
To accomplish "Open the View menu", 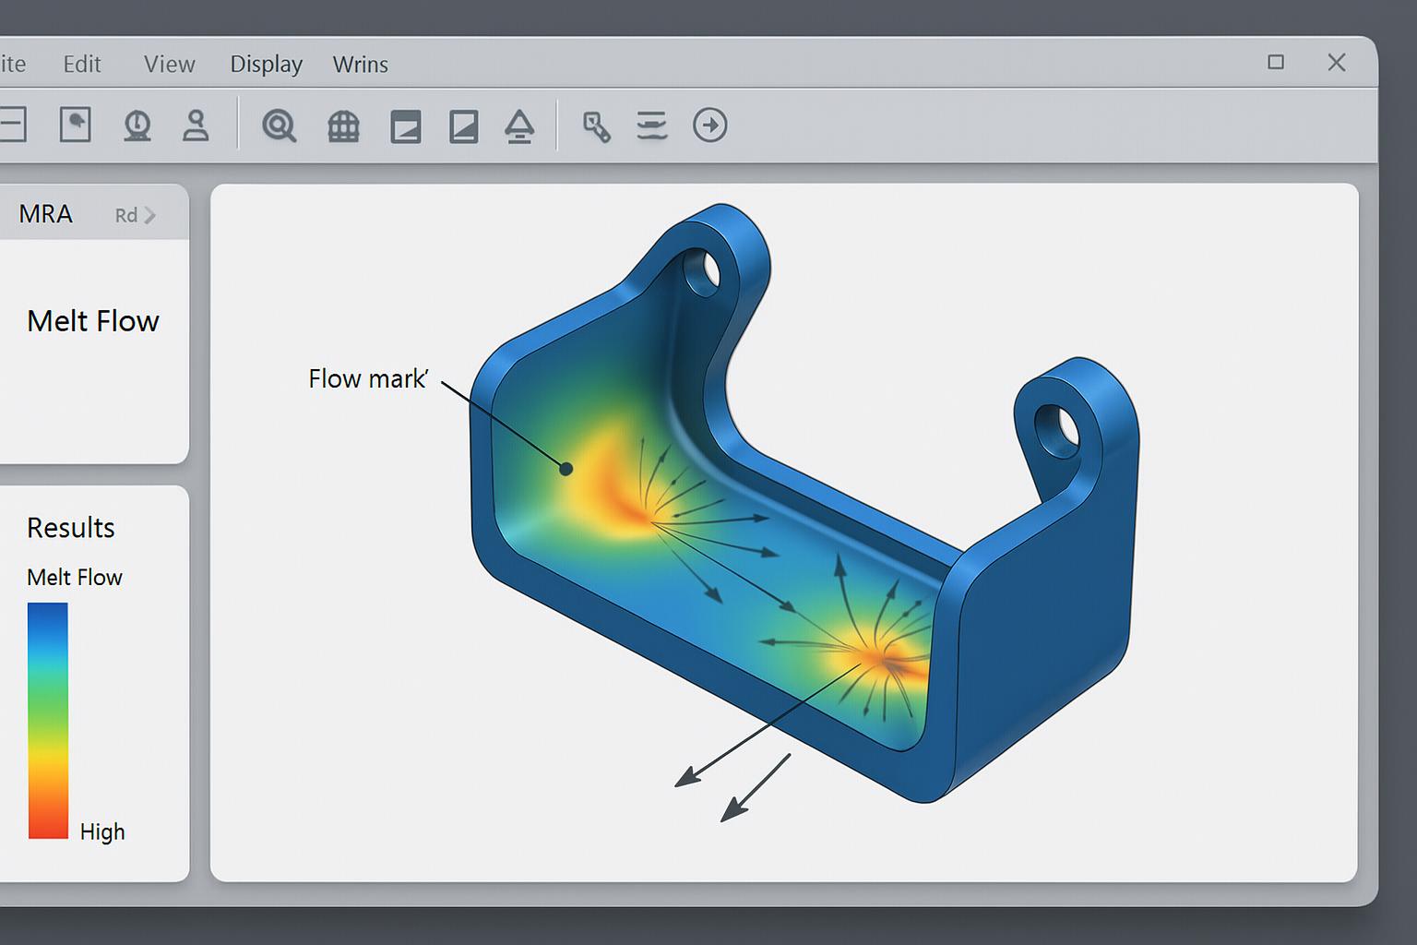I will tap(169, 64).
